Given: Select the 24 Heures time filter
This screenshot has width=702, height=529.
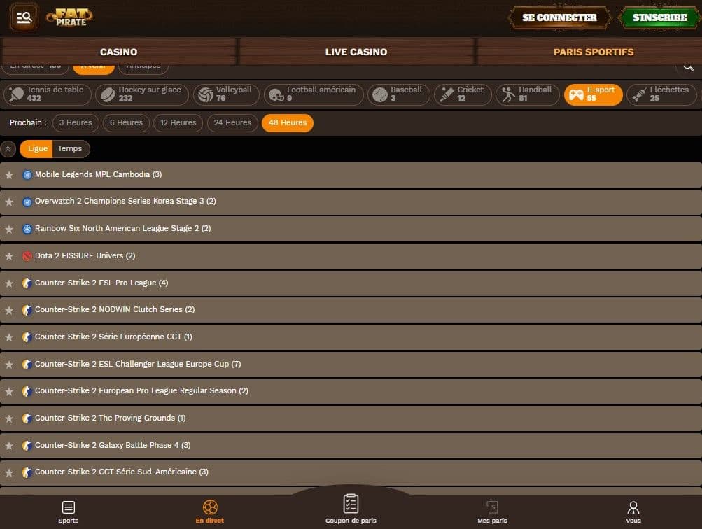Looking at the screenshot, I should (x=232, y=122).
